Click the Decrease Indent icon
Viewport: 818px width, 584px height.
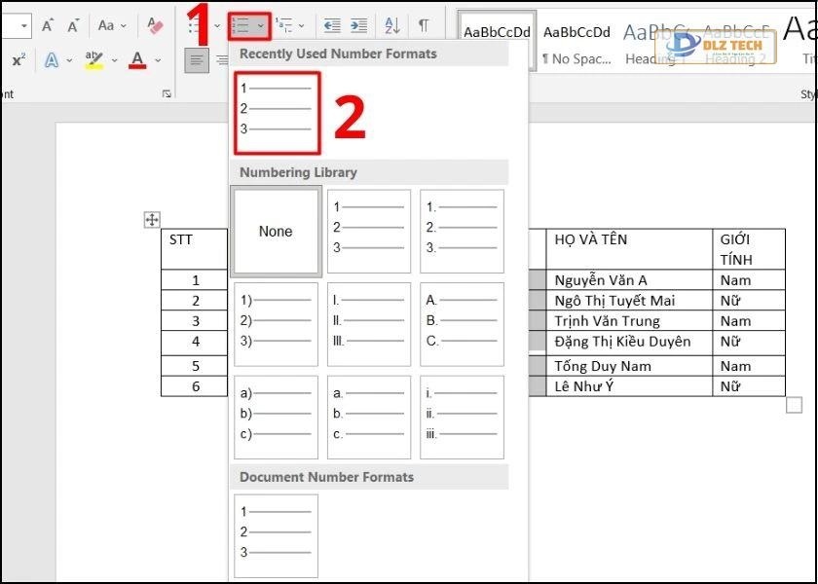click(x=332, y=25)
